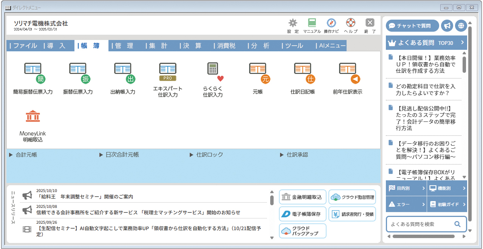Screen dimensions: 483x249
Task: Open the 電子帳簿保存 service
Action: tap(302, 214)
